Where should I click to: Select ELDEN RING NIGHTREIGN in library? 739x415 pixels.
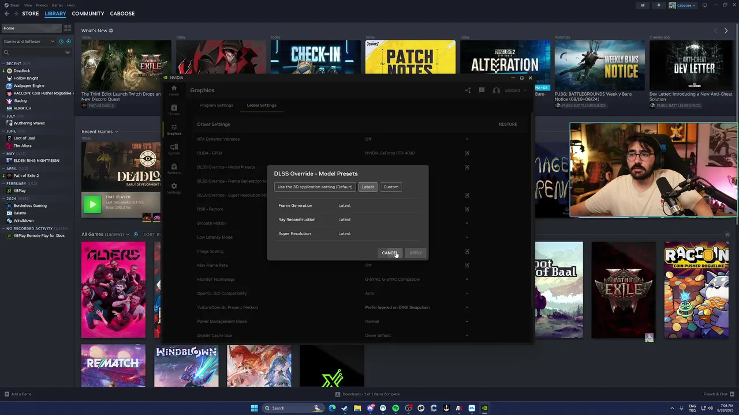click(x=36, y=161)
